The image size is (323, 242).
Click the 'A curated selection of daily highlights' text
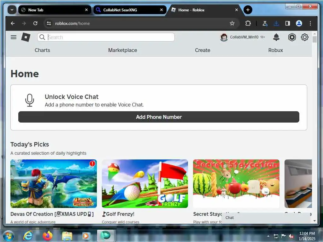pos(48,153)
